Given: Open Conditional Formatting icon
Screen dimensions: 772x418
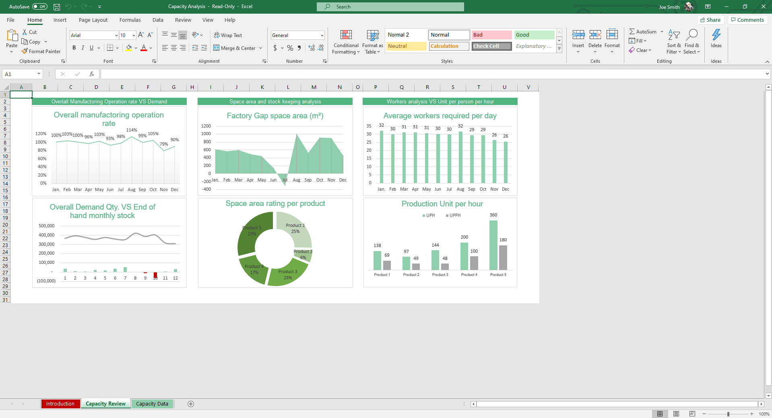Looking at the screenshot, I should (x=346, y=35).
